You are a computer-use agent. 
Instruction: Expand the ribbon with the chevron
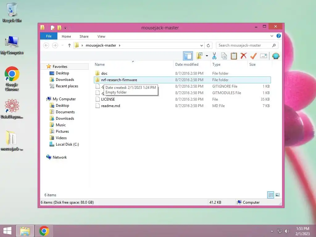tap(272, 36)
